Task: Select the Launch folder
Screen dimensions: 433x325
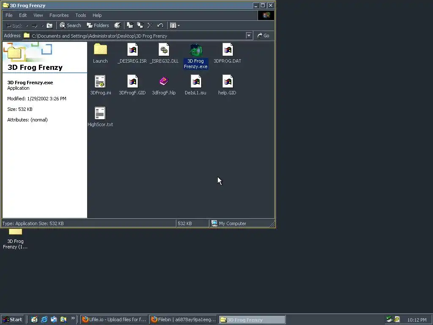Action: coord(100,54)
